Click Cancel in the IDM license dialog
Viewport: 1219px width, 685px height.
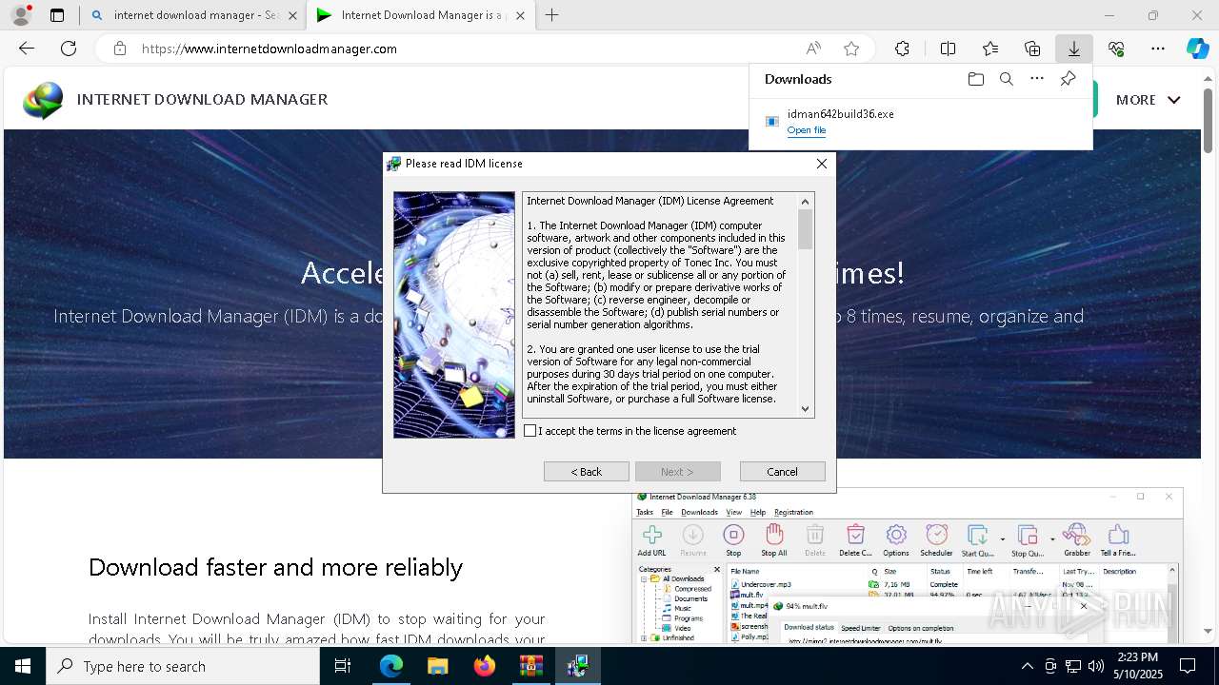point(783,472)
